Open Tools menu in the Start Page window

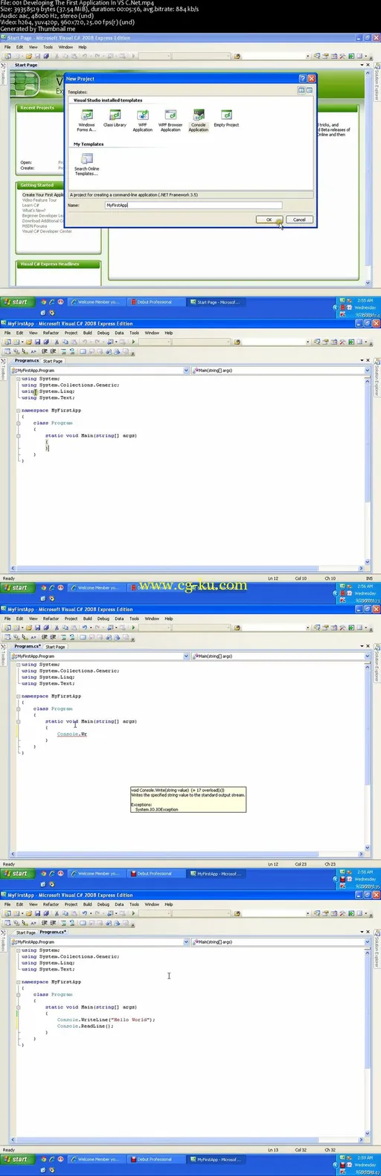pos(48,47)
